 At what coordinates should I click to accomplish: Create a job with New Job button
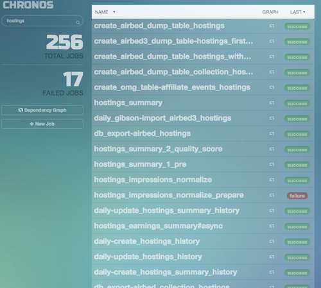42,124
